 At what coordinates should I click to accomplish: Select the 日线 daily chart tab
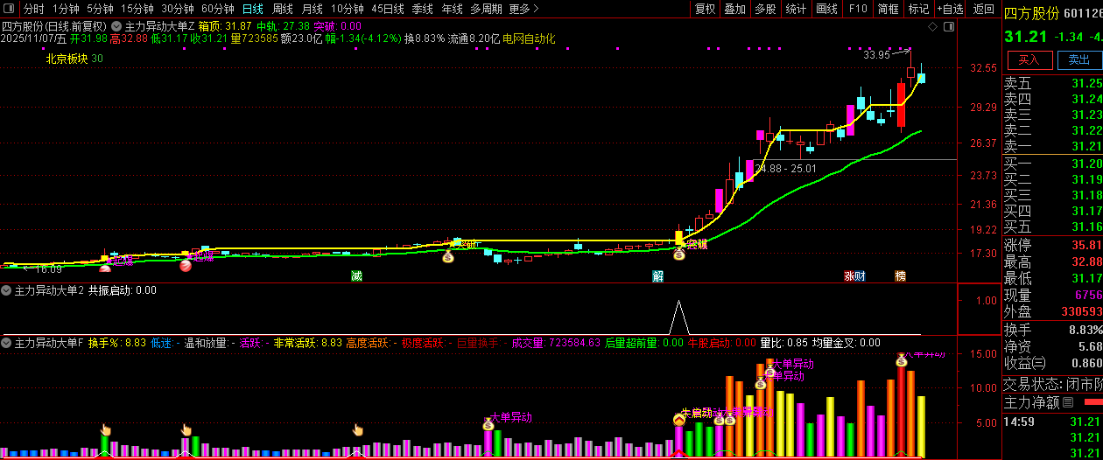click(253, 9)
